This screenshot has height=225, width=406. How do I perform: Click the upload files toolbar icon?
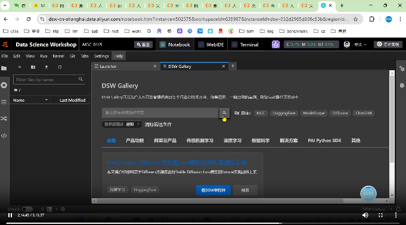(47, 67)
